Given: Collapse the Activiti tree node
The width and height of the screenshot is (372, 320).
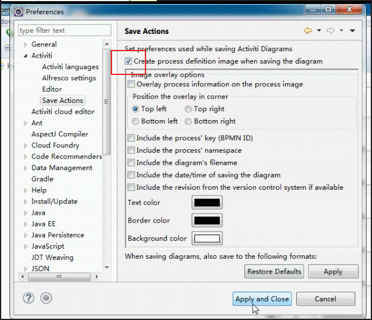Looking at the screenshot, I should 26,56.
